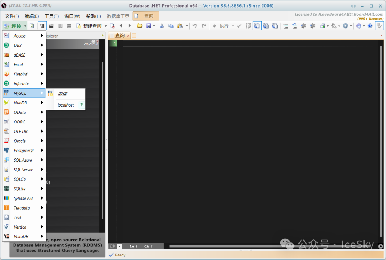386x260 pixels.
Task: Toggle the checklist button at toolbar far right
Action: [x=379, y=26]
